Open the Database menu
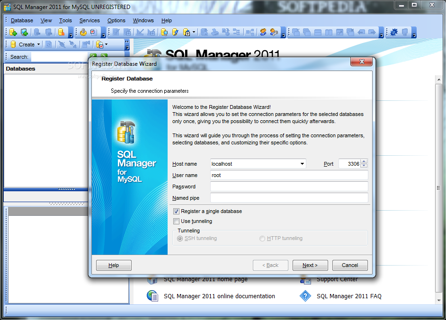Screen dimensions: 446x320 22,20
